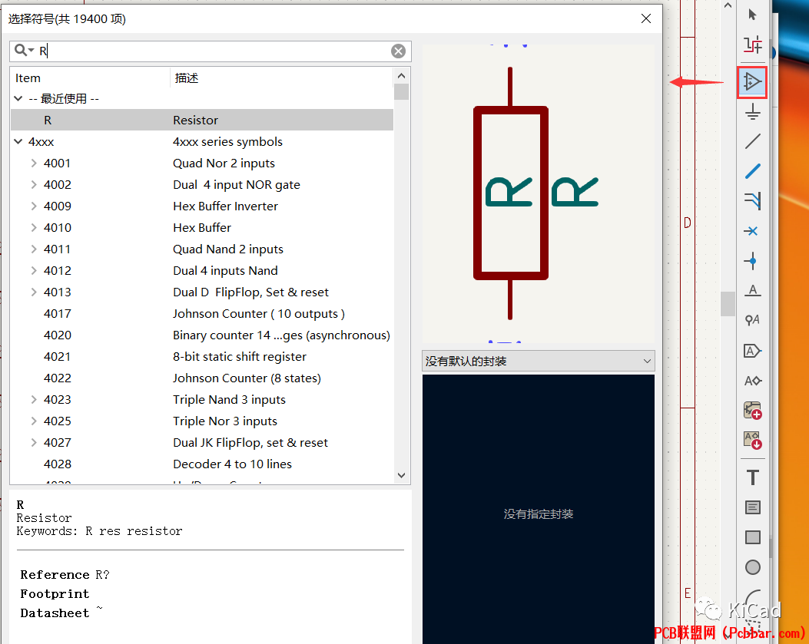Close the symbol chooser dialog

pos(645,18)
